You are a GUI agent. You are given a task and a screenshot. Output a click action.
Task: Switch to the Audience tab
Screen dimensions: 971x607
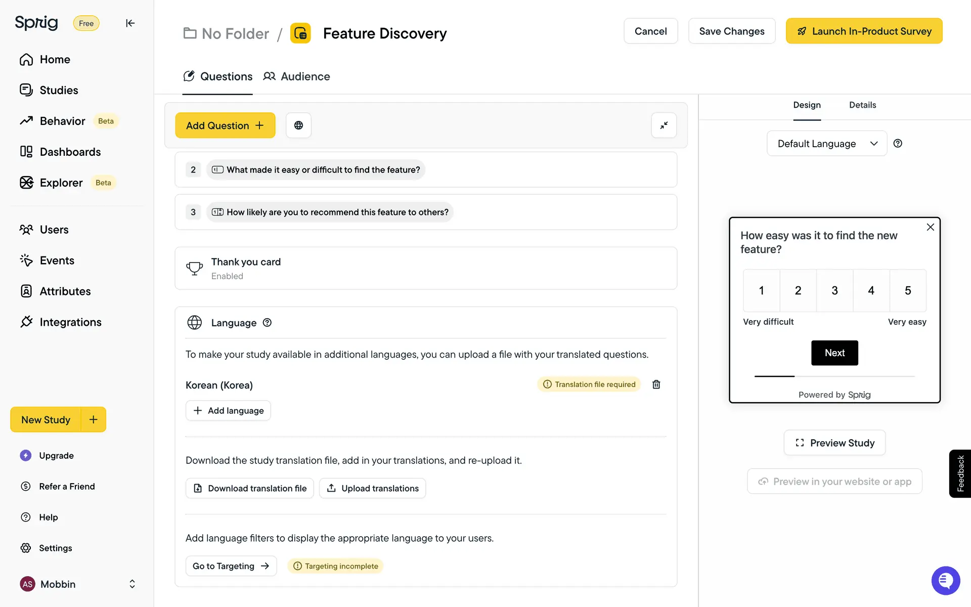(296, 76)
